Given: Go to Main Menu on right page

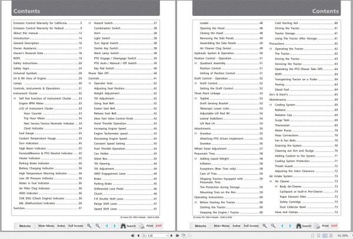Looking at the screenshot, I should click(x=222, y=225).
